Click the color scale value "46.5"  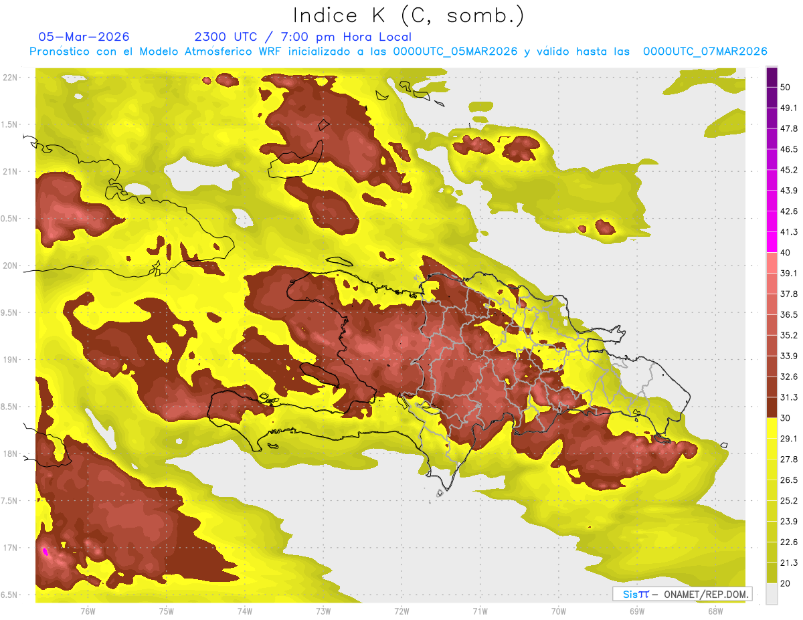(789, 149)
